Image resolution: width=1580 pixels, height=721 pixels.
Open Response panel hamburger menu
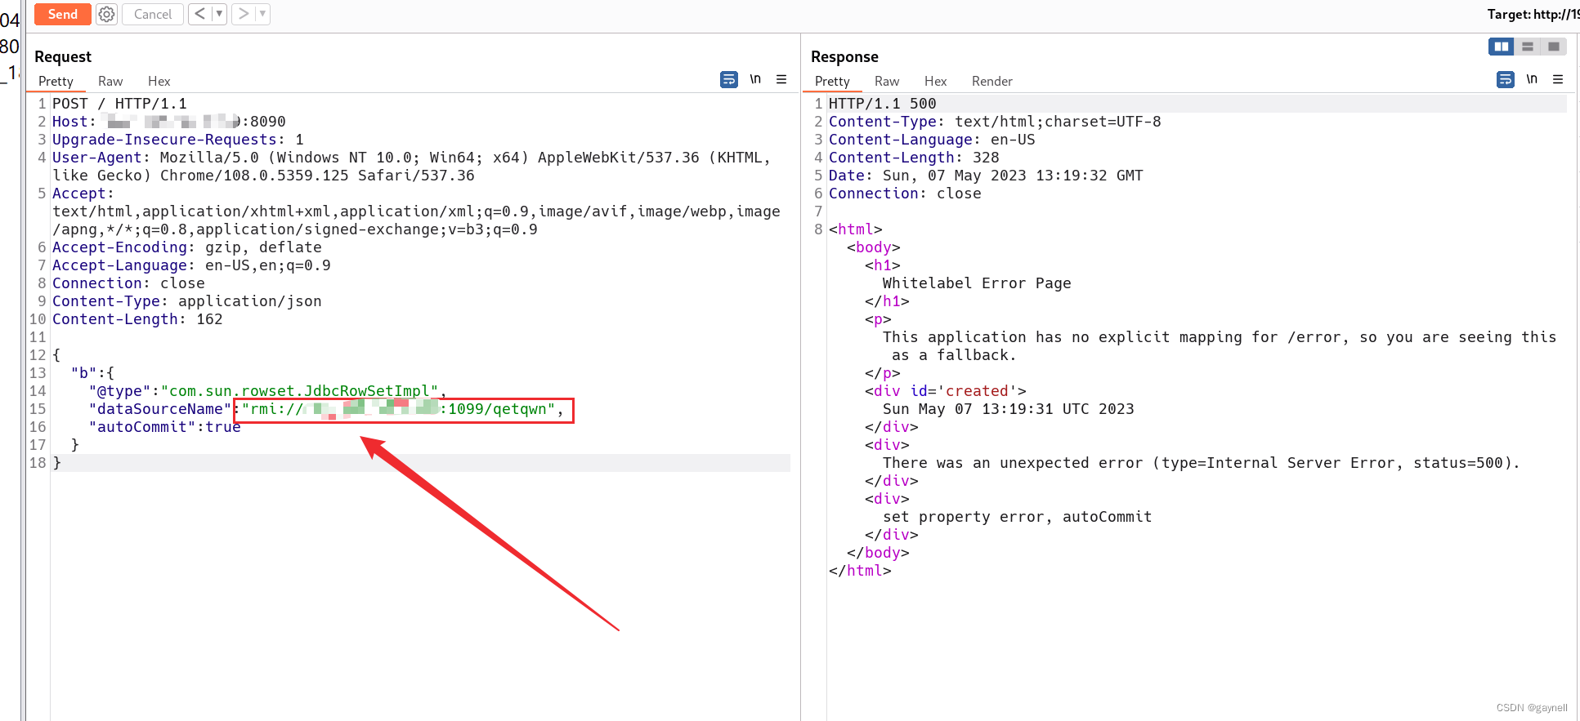click(1558, 79)
